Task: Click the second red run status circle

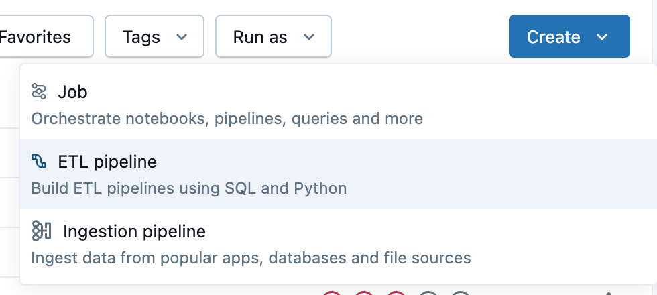Action: [364, 293]
